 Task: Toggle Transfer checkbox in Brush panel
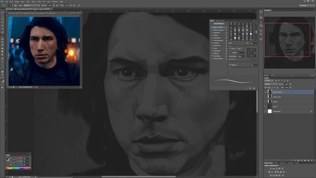[212, 43]
